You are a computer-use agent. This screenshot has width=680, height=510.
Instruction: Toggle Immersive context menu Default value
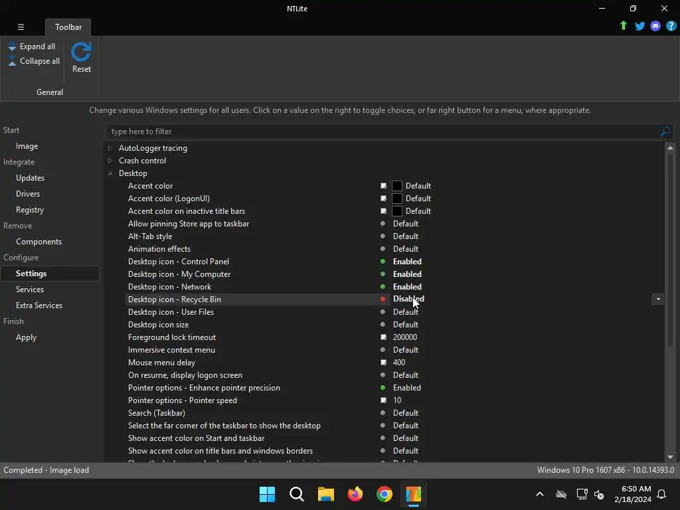click(x=406, y=349)
